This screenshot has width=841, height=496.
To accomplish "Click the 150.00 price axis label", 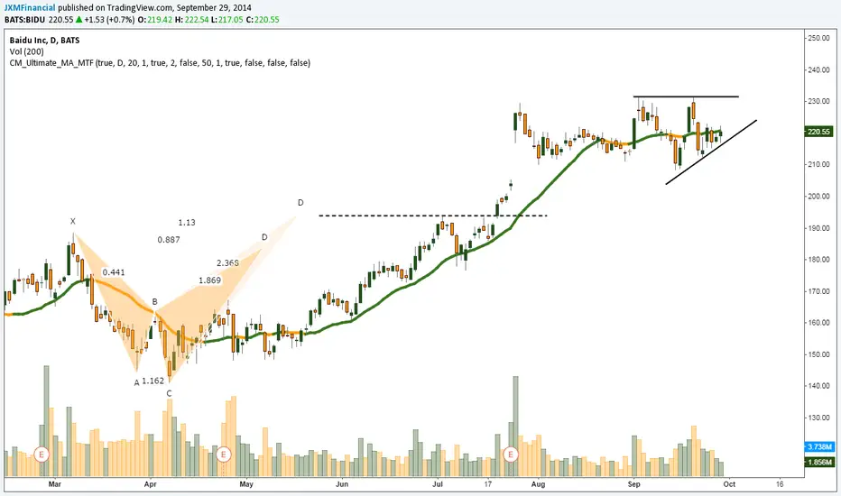I will 819,354.
